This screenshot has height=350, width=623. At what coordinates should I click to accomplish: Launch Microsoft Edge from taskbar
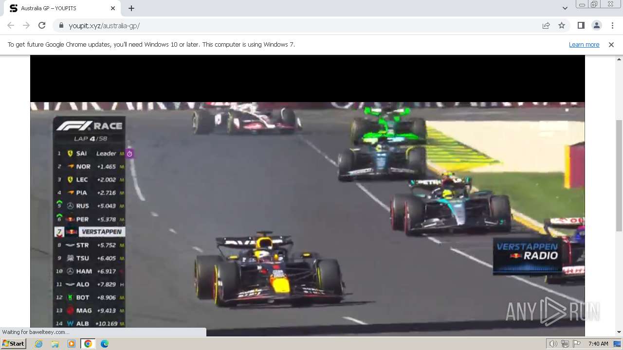[x=104, y=344]
